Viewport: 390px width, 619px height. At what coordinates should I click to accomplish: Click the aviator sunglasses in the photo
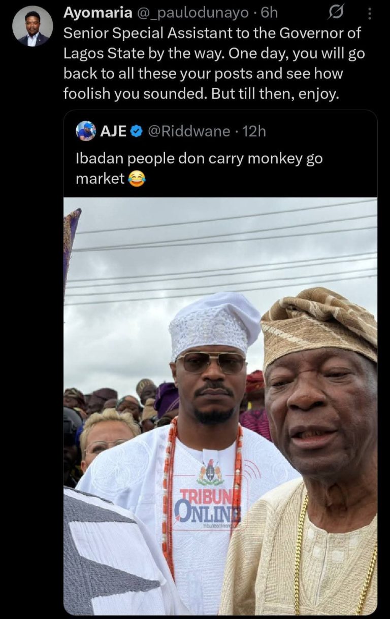point(211,362)
